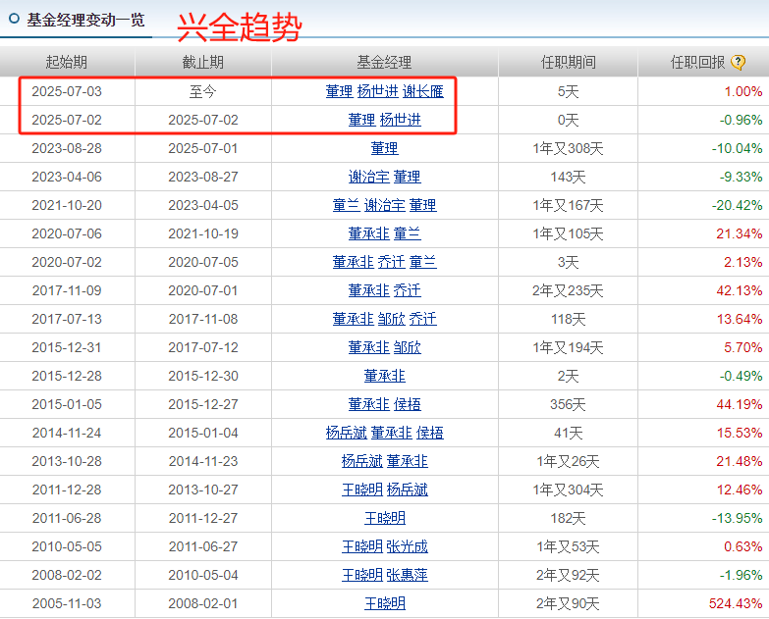Open 董理 link in the 2025-07-03 row
Viewport: 769px width, 619px height.
pyautogui.click(x=340, y=91)
